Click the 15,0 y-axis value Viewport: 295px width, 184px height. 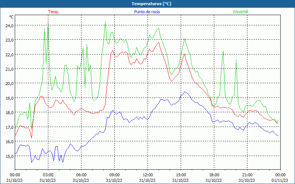tap(10, 156)
